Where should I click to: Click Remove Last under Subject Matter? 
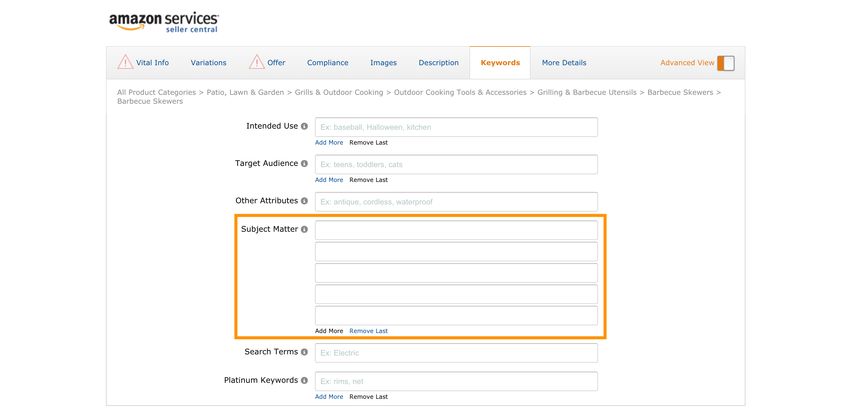click(369, 331)
